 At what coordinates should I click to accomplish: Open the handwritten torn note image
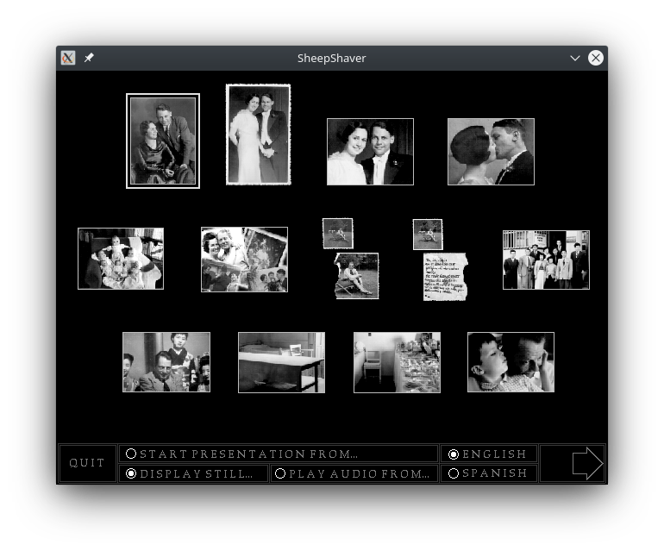(x=445, y=276)
